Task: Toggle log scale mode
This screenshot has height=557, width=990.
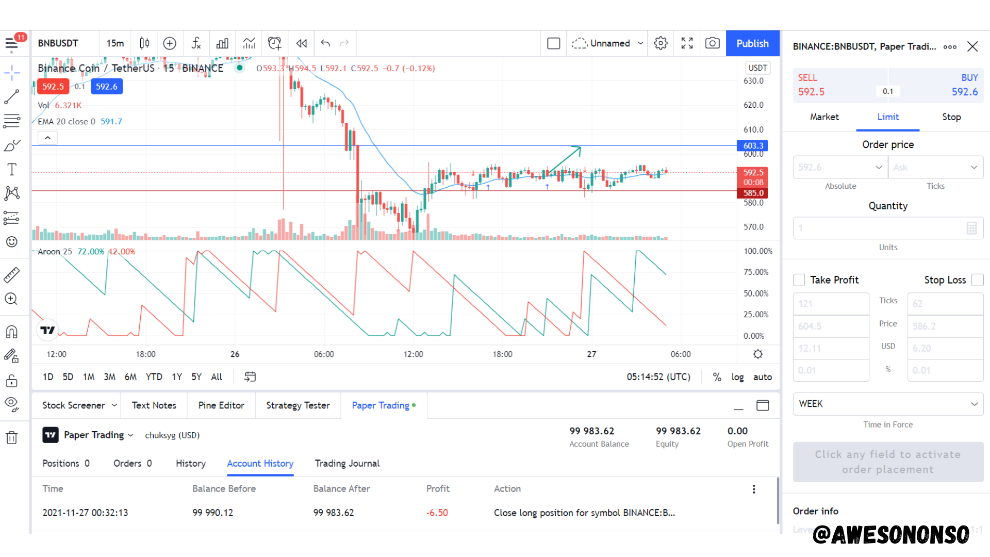Action: (x=737, y=377)
